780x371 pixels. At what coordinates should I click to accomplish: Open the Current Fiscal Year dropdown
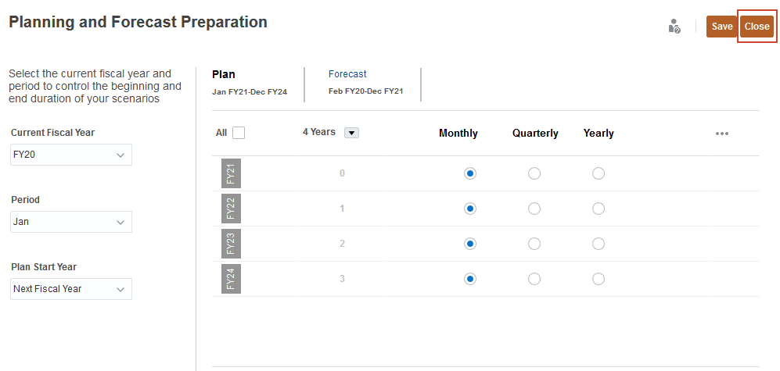point(71,155)
